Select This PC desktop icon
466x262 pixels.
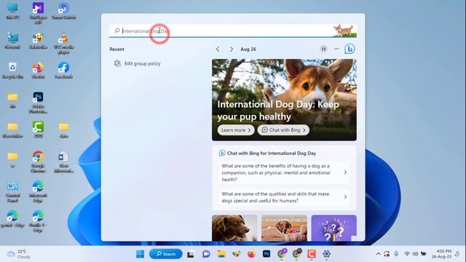[x=12, y=12]
